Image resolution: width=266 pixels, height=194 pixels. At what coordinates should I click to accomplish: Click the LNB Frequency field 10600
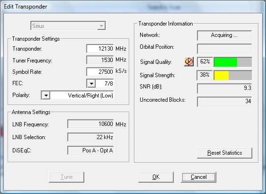coord(90,124)
